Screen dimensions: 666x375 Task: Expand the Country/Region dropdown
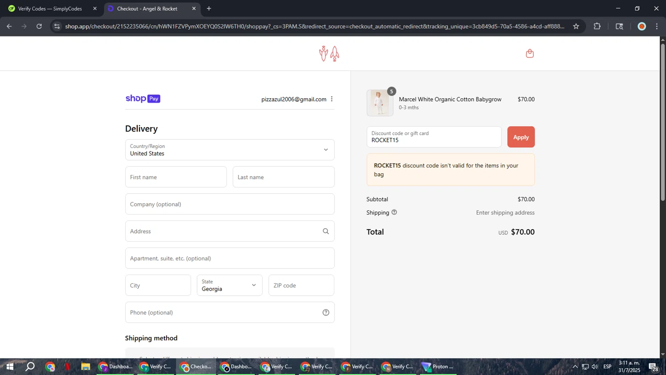point(230,150)
